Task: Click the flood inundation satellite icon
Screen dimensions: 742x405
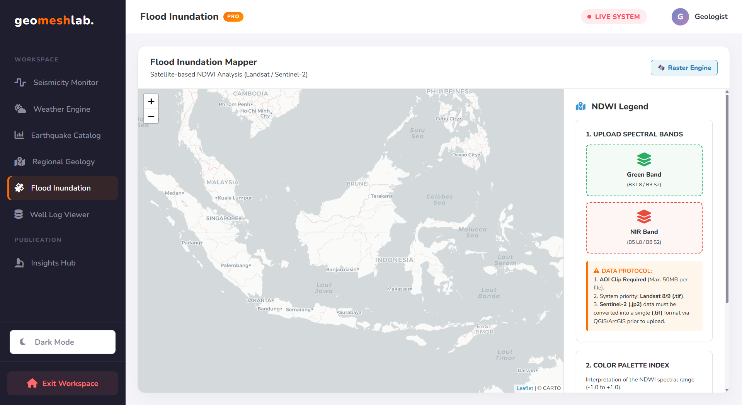Action: point(19,188)
